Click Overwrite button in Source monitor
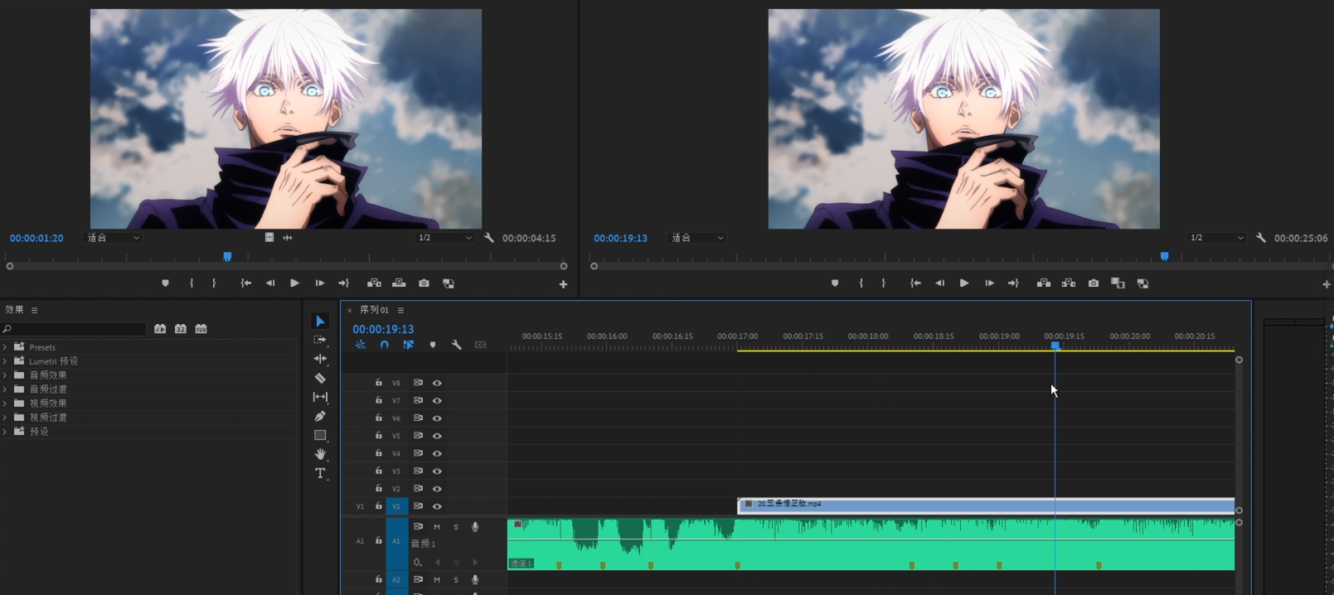The height and width of the screenshot is (595, 1334). coord(399,283)
